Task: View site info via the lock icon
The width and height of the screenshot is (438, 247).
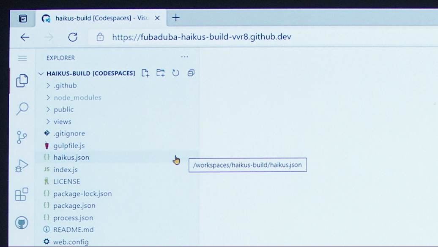Action: [100, 37]
